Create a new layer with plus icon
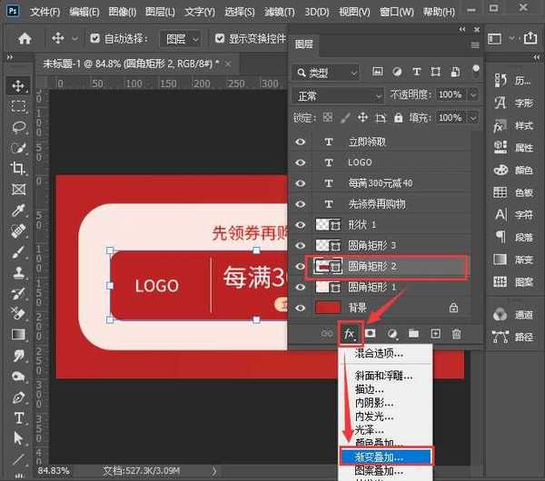The height and width of the screenshot is (481, 545). click(x=435, y=334)
